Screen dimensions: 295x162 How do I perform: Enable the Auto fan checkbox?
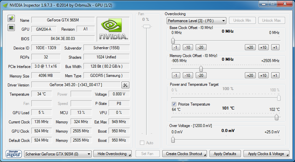(x=142, y=143)
